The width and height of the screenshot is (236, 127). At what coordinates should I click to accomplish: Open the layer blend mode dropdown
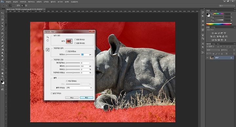(213, 50)
